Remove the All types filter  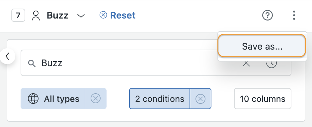pos(96,99)
